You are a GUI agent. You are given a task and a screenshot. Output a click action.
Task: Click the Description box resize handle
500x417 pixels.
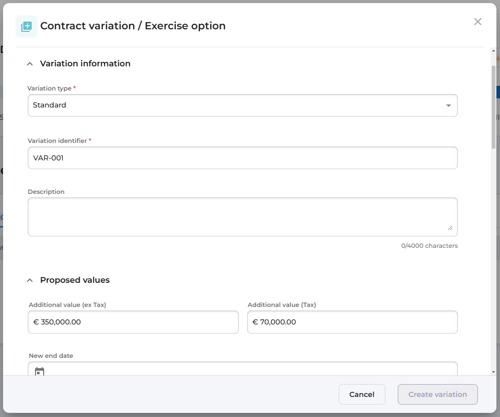(x=450, y=227)
